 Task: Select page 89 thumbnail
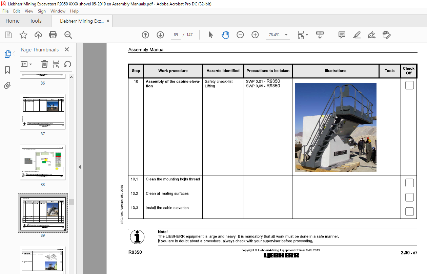coord(43,213)
